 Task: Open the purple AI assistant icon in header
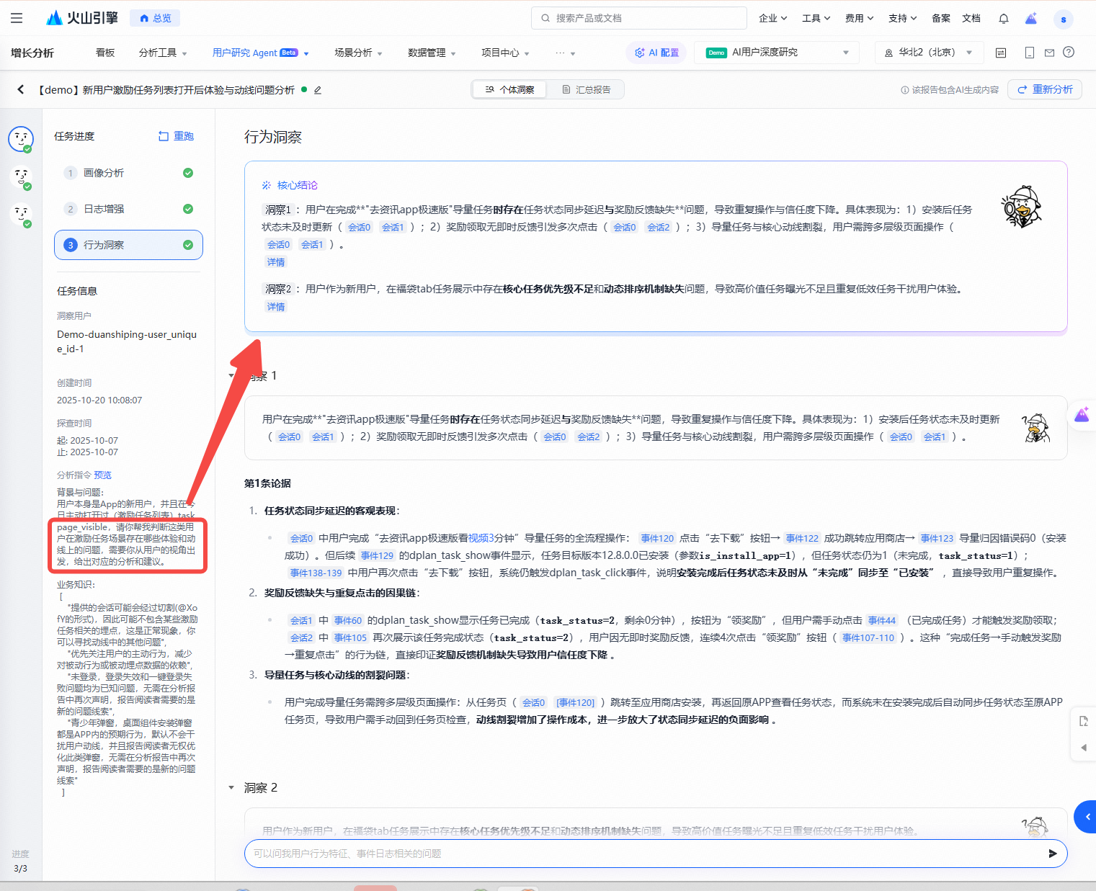1031,18
